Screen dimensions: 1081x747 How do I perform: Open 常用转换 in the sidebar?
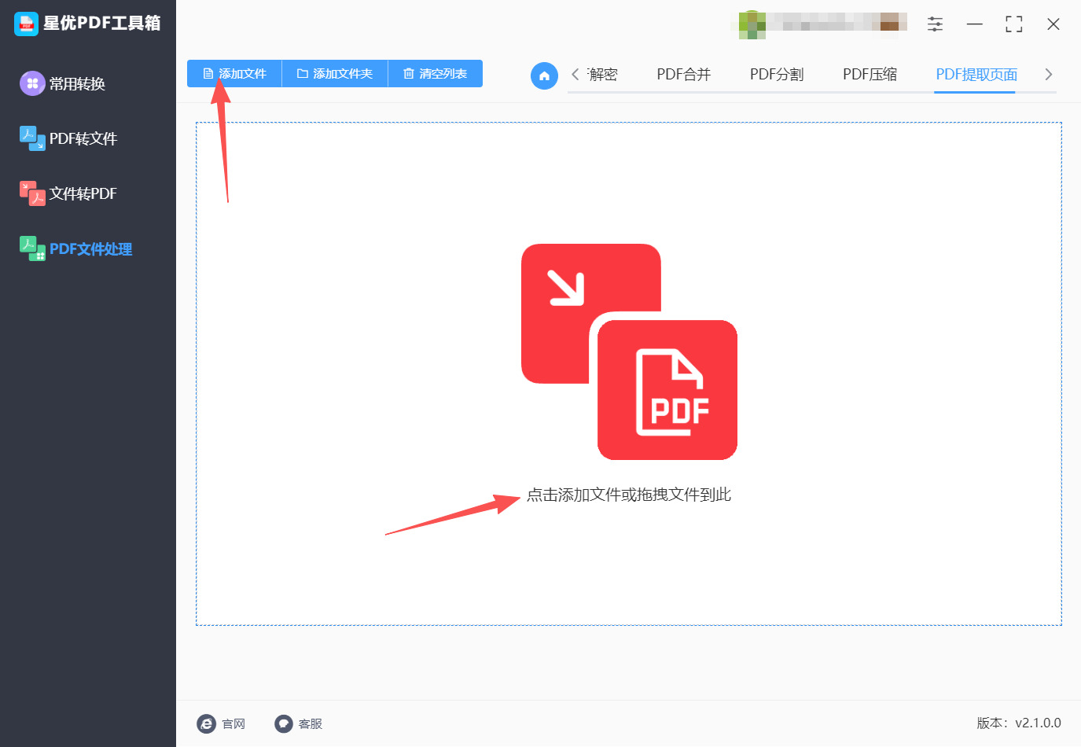63,83
